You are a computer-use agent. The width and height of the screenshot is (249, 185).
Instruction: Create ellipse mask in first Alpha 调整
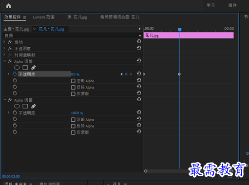[17, 68]
